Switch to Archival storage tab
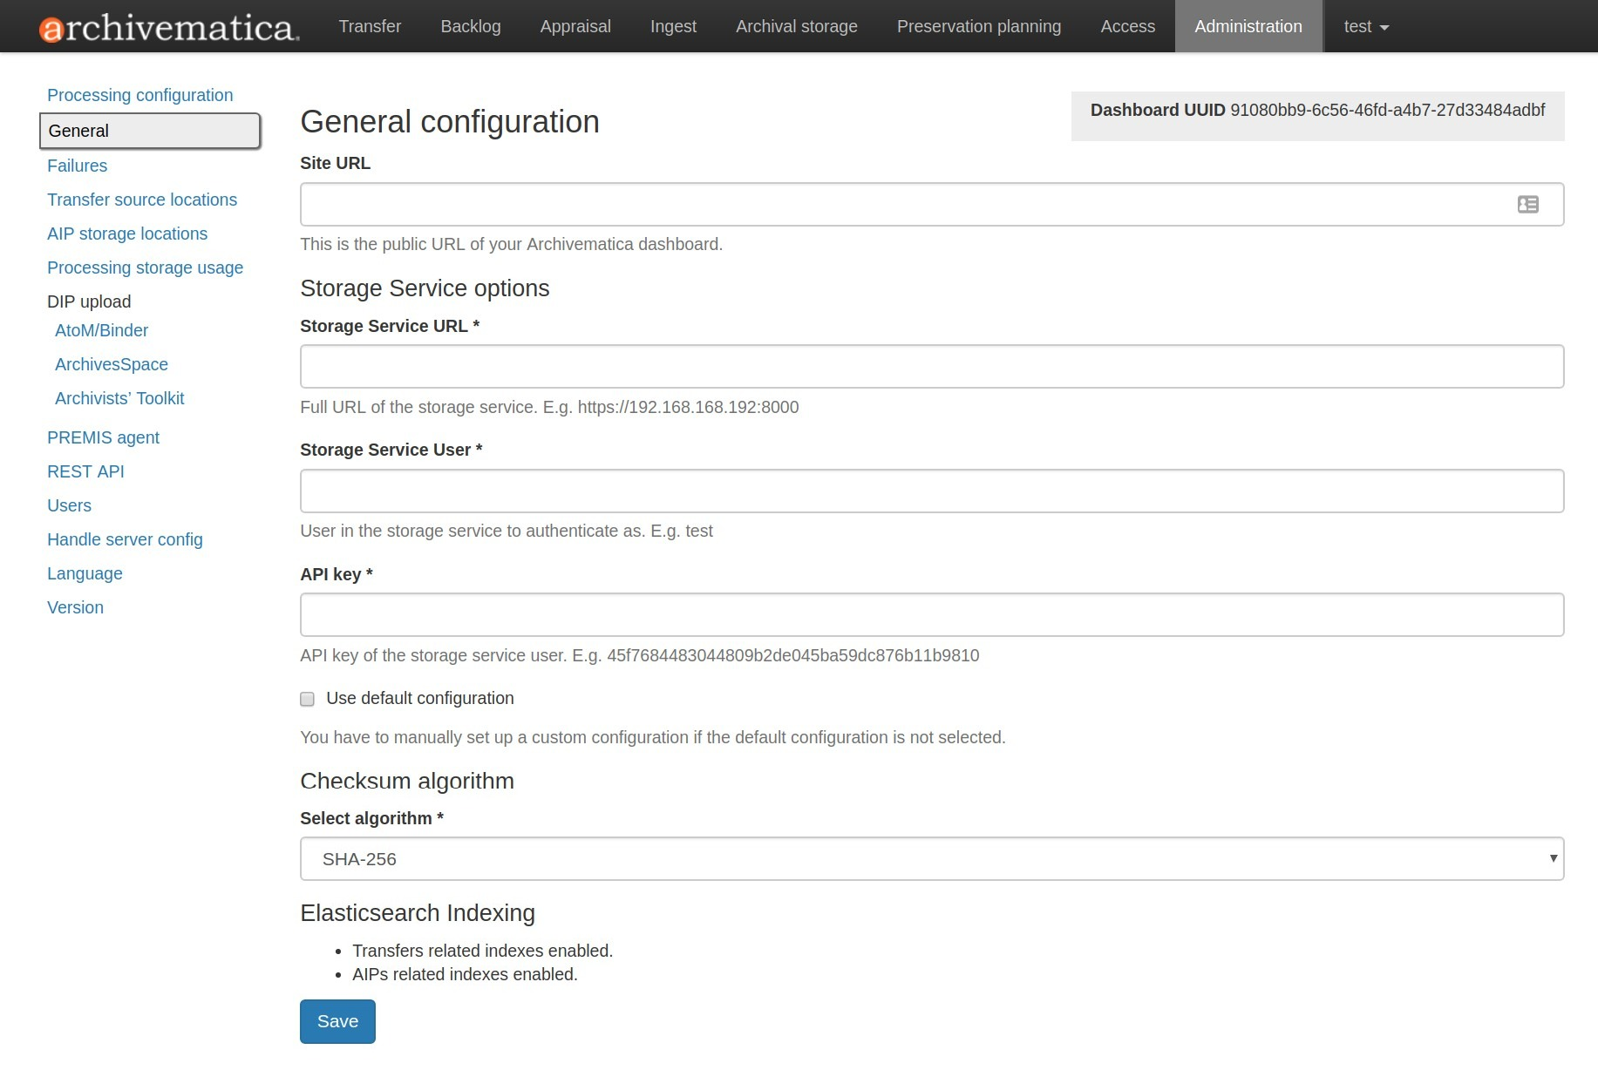The width and height of the screenshot is (1598, 1070). pos(796,27)
